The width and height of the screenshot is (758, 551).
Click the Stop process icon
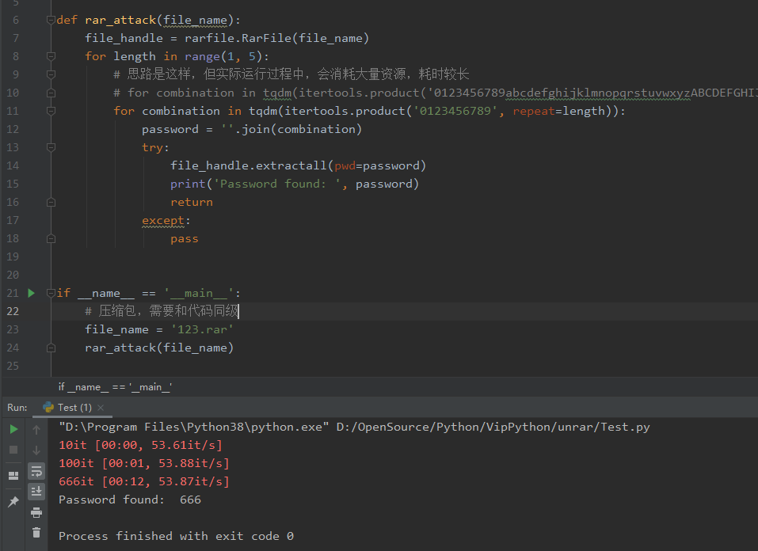[13, 449]
